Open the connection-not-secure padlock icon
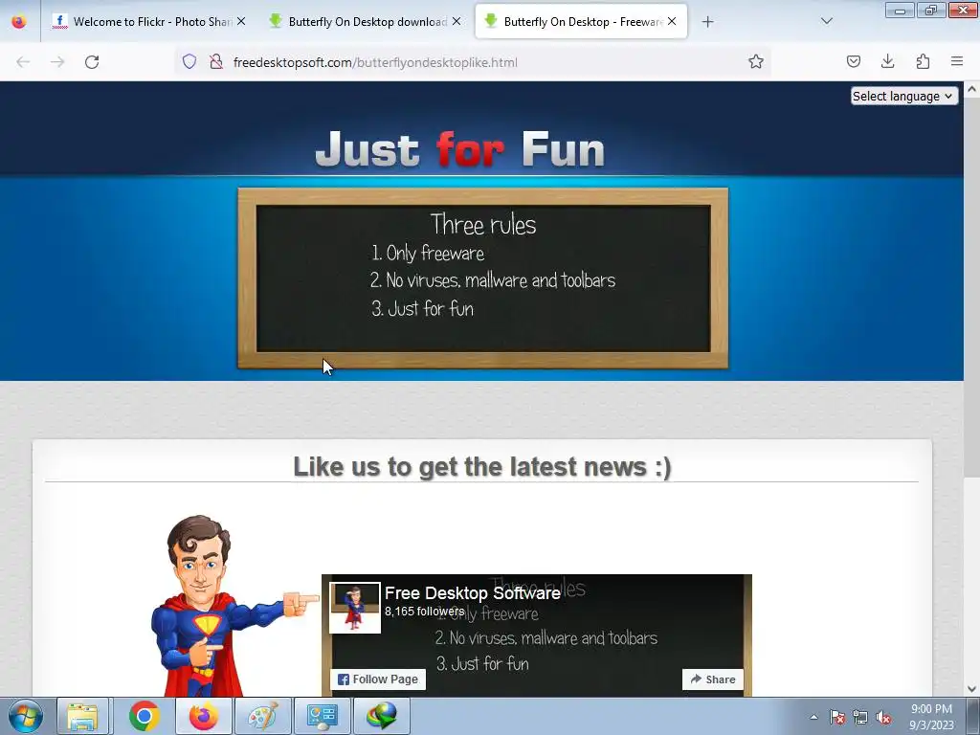This screenshot has height=735, width=980. [216, 61]
